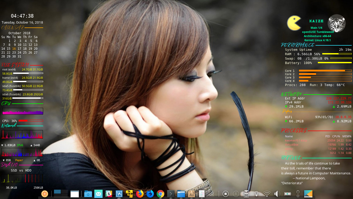Click the 'Swap: 0B' memory label
The height and width of the screenshot is (199, 353).
pos(293,59)
